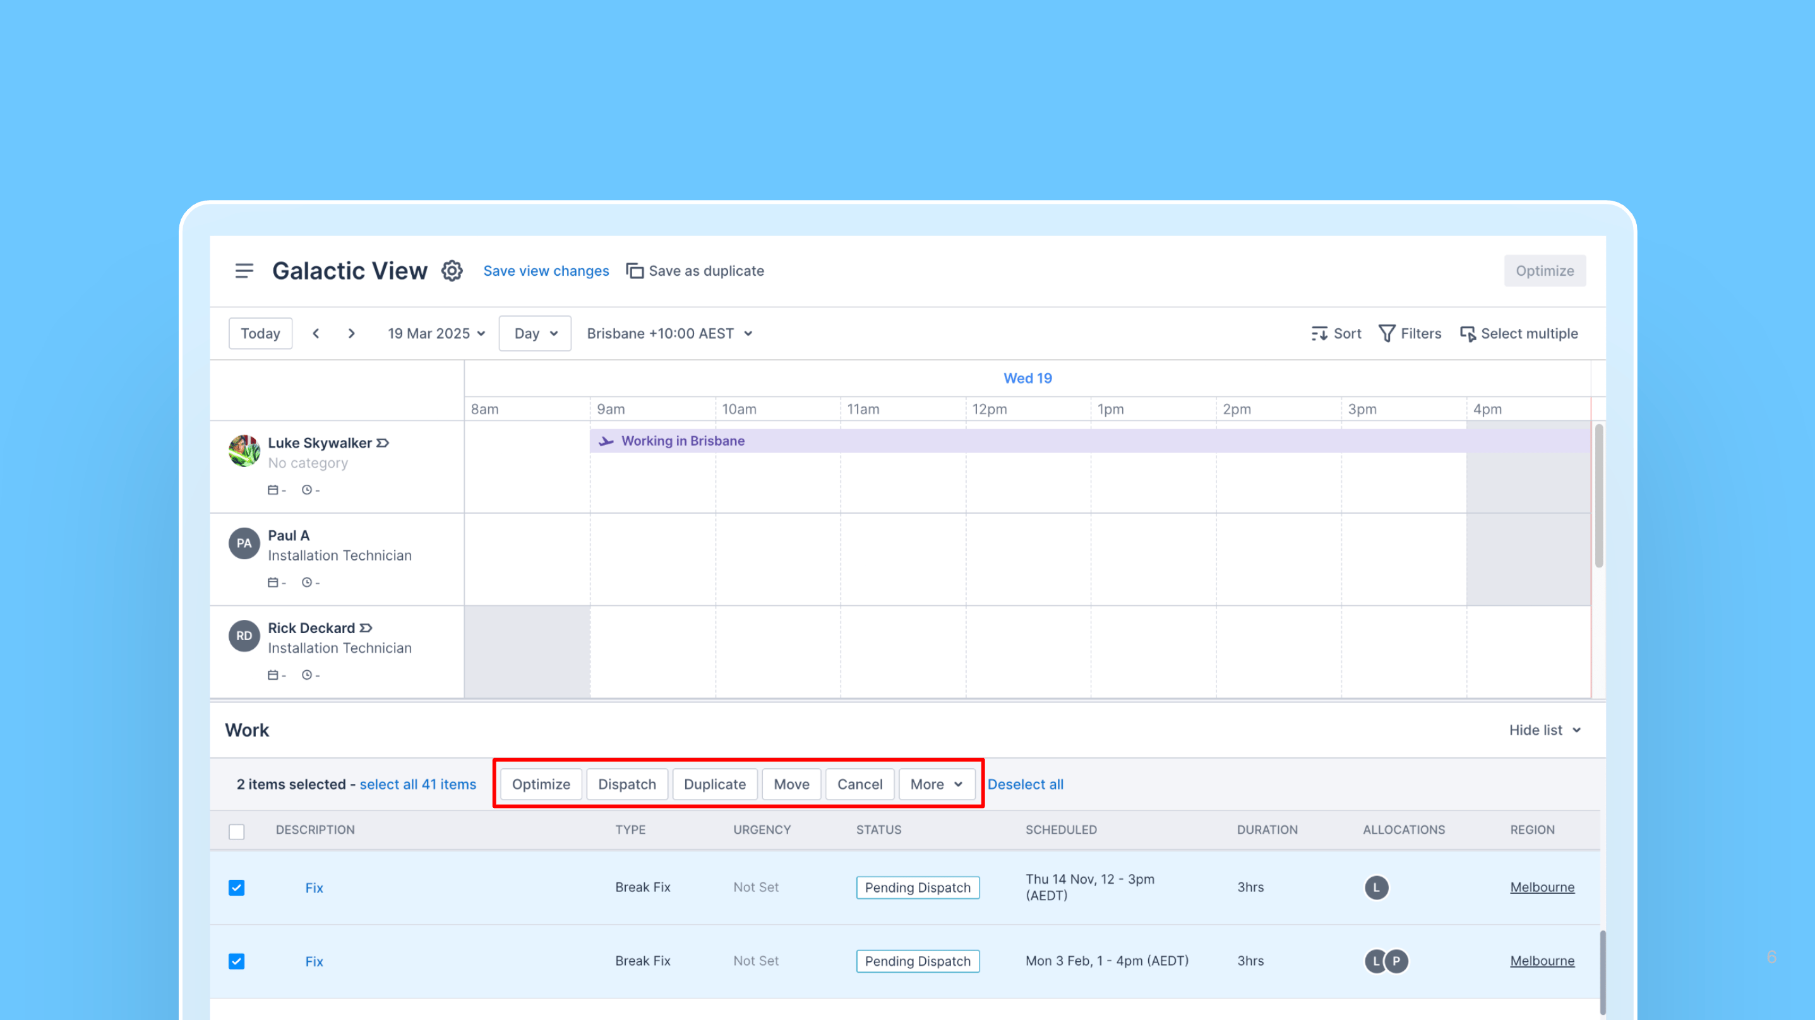Click the P avatar on Mon 3 Feb row
Screen dimensions: 1815x1020
point(1396,961)
